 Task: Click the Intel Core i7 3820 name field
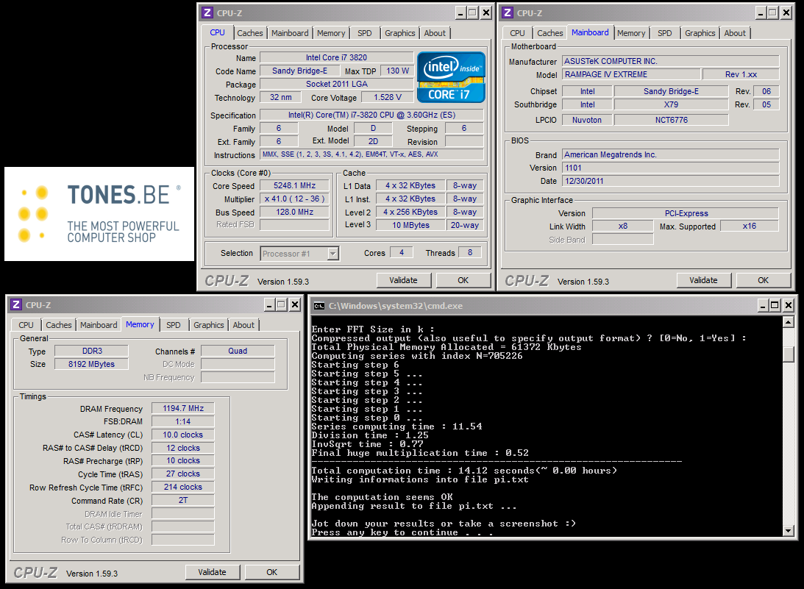[x=336, y=57]
